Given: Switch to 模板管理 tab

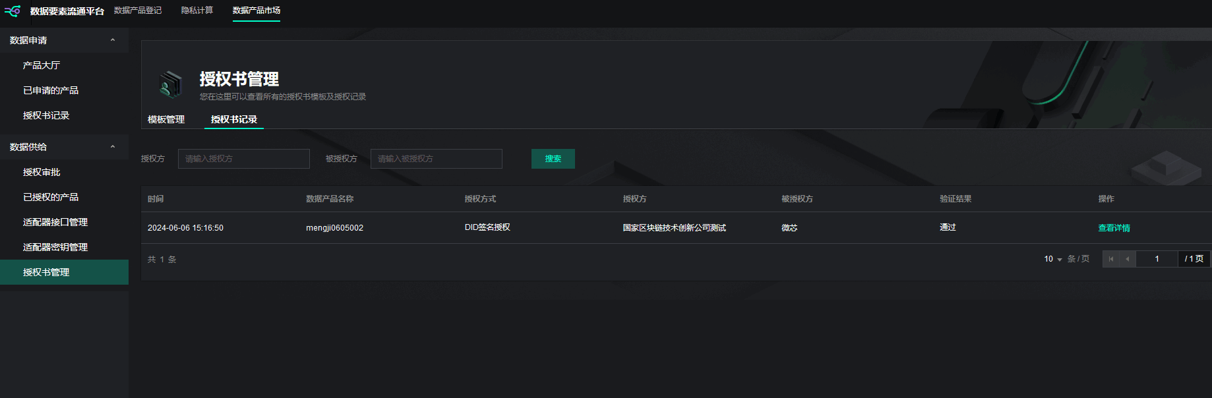Looking at the screenshot, I should (x=166, y=119).
